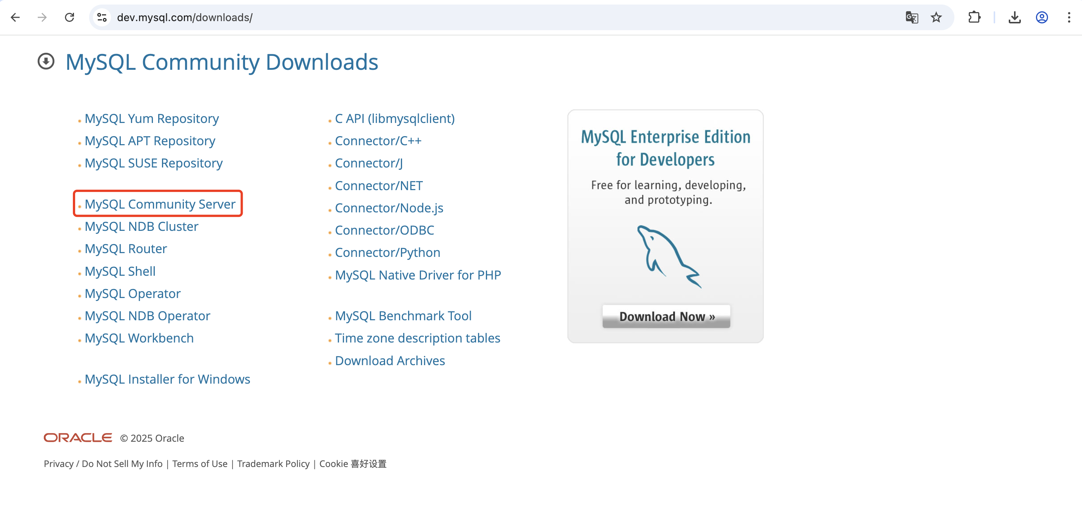Open MySQL Router downloads
The image size is (1082, 510).
click(x=126, y=249)
